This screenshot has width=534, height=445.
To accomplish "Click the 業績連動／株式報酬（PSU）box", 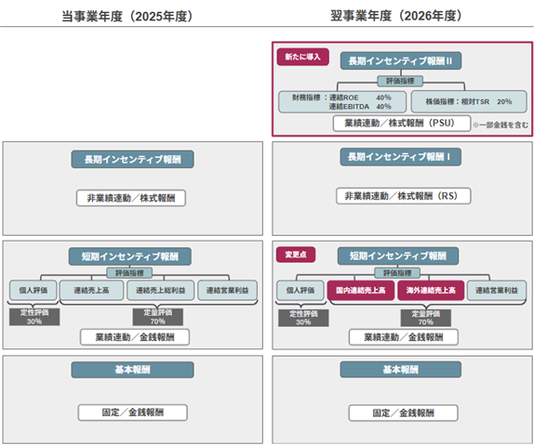I will coord(402,124).
